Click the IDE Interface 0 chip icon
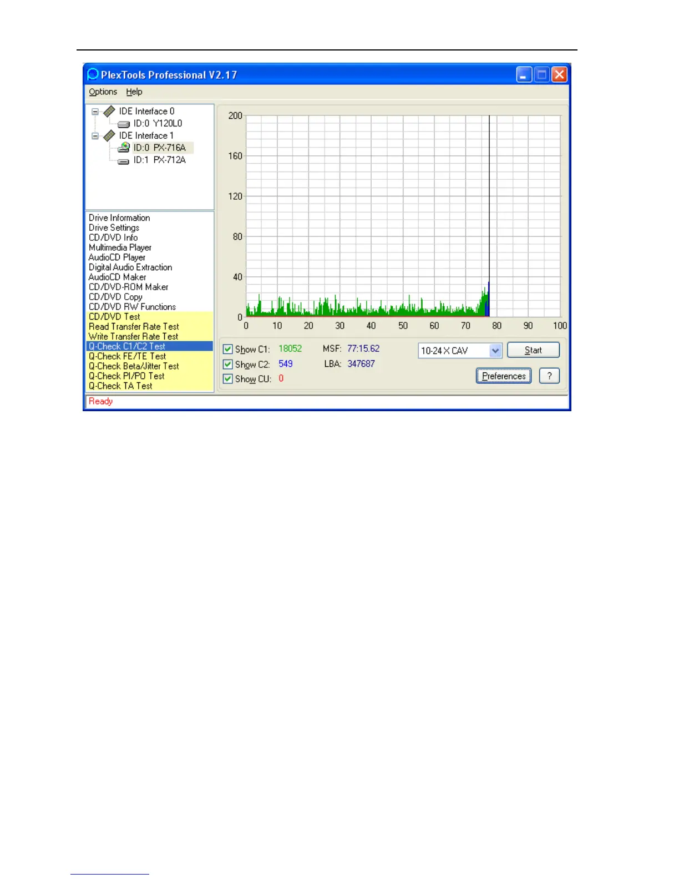 point(109,112)
